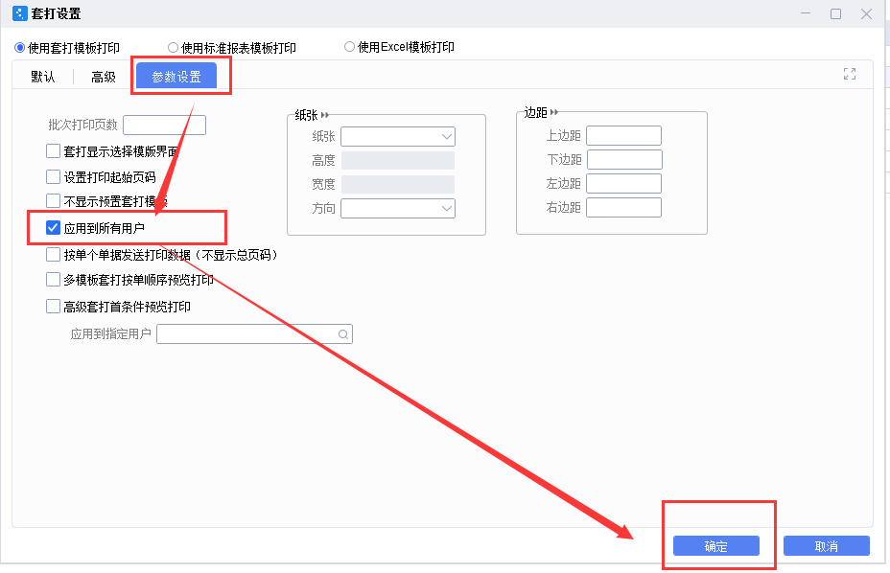Image resolution: width=890 pixels, height=573 pixels.
Task: Click the disabled 高度 field
Action: [x=398, y=161]
